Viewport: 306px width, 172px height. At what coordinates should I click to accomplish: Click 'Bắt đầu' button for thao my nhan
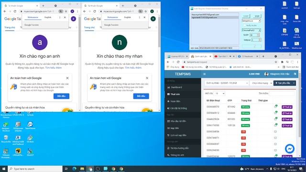click(x=141, y=96)
